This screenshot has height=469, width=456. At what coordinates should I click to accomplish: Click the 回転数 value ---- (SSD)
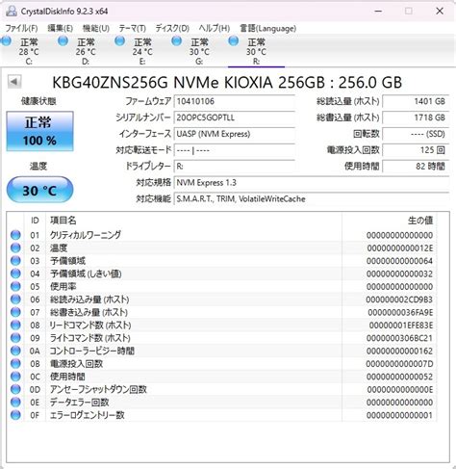416,134
